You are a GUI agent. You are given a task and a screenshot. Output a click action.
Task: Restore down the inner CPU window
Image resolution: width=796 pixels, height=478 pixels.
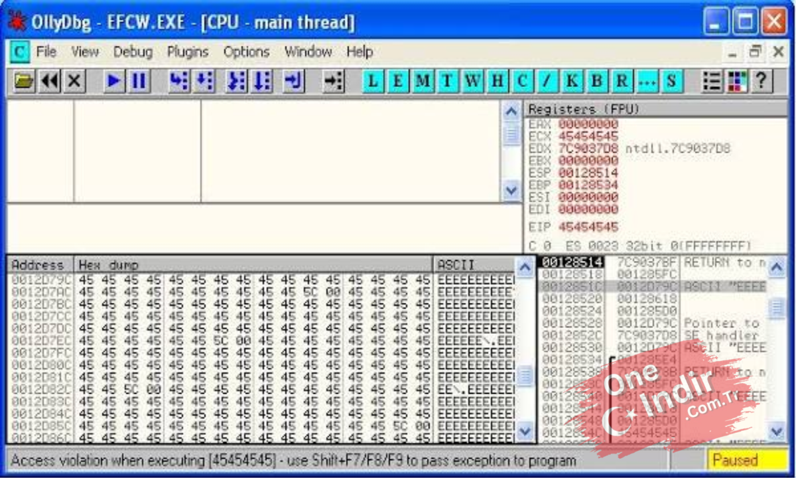pyautogui.click(x=755, y=52)
